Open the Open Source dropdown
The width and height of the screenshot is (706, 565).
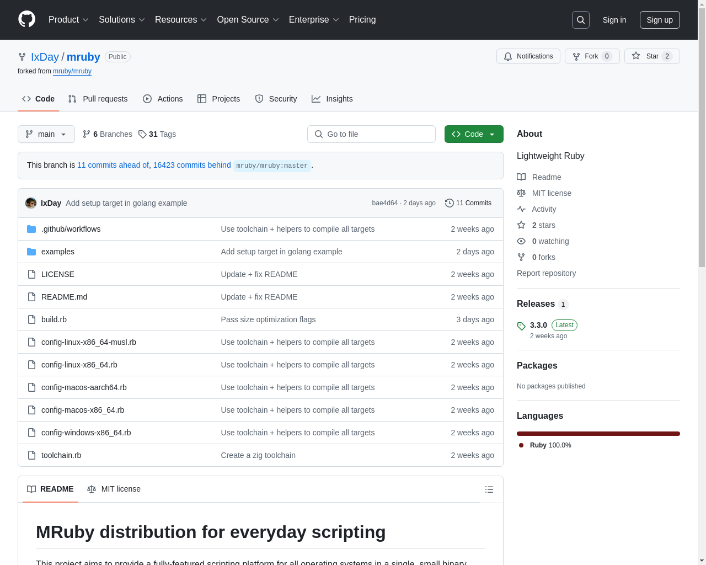pos(248,20)
